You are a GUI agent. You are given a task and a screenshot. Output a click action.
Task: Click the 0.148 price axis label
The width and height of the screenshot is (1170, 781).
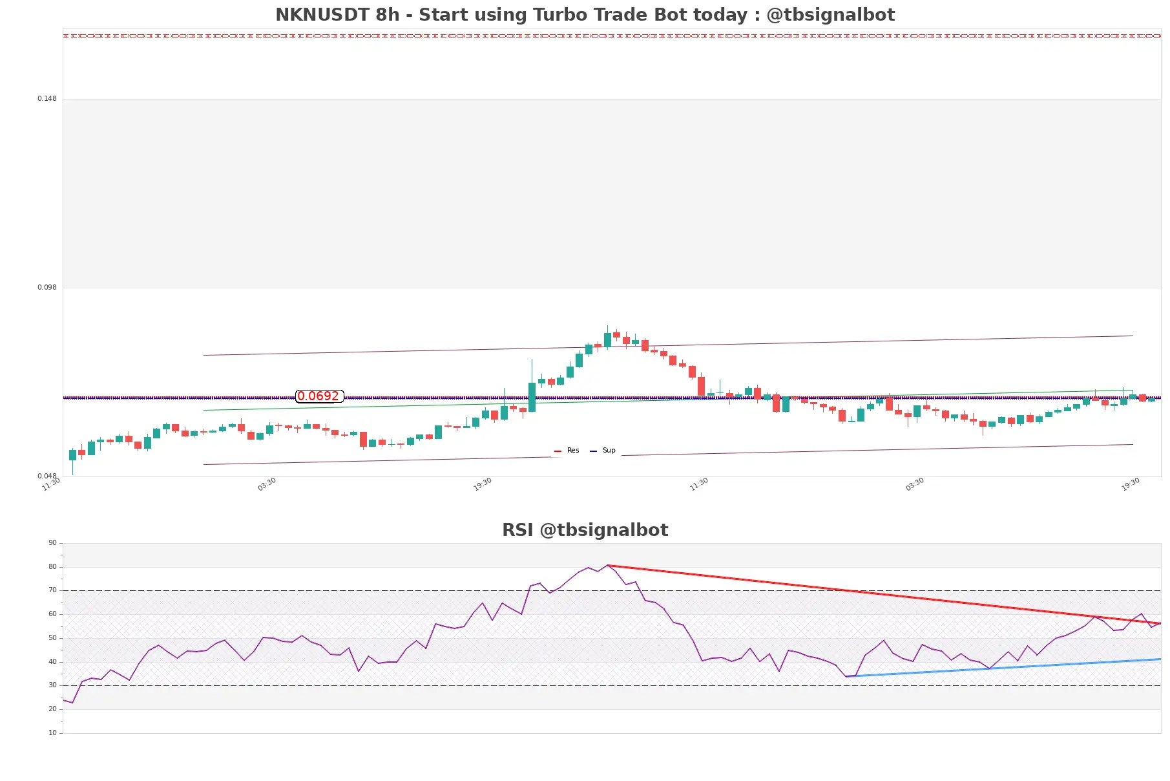(47, 99)
